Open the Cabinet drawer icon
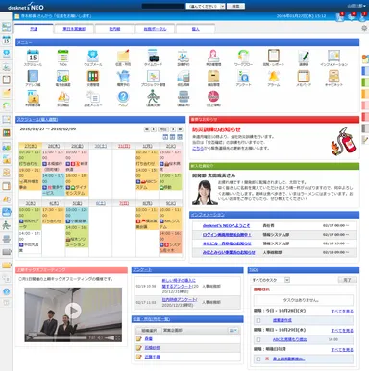Image resolution: width=369 pixels, height=371 pixels. [333, 77]
